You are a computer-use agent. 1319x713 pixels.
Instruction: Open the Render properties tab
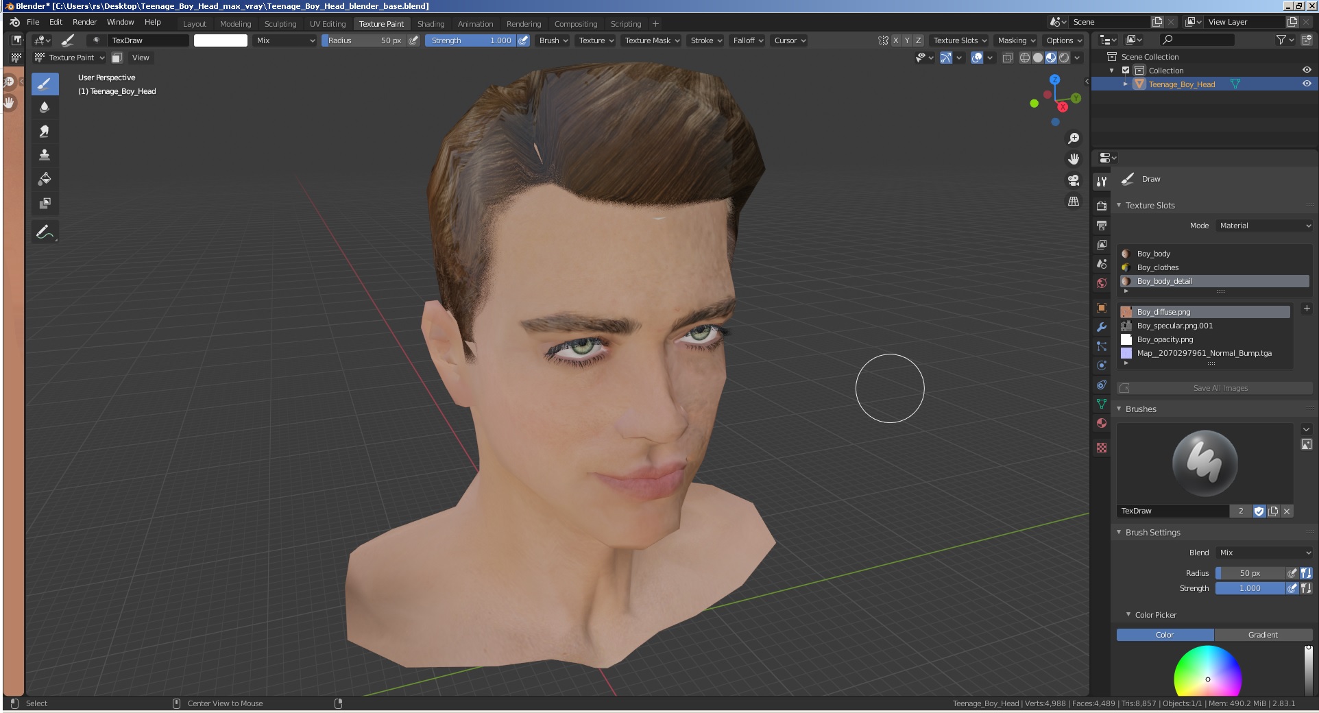[1102, 206]
